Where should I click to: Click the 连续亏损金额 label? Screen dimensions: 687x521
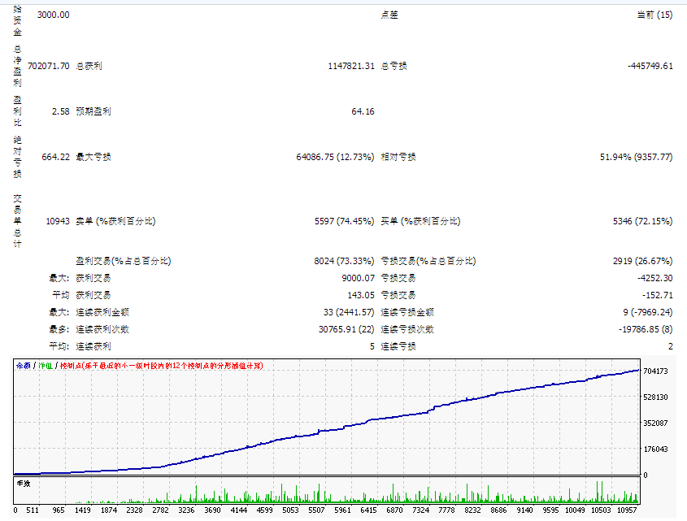(x=407, y=313)
